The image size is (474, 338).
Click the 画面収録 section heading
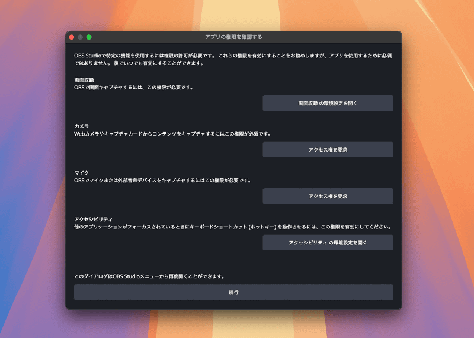84,80
